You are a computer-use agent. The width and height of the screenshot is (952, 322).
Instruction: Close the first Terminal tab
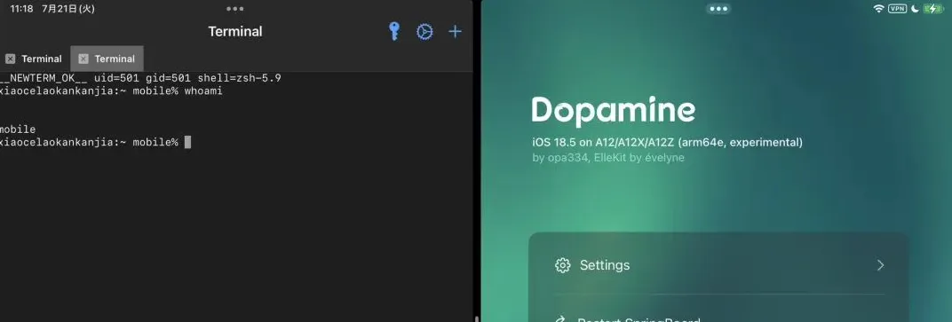(x=11, y=59)
